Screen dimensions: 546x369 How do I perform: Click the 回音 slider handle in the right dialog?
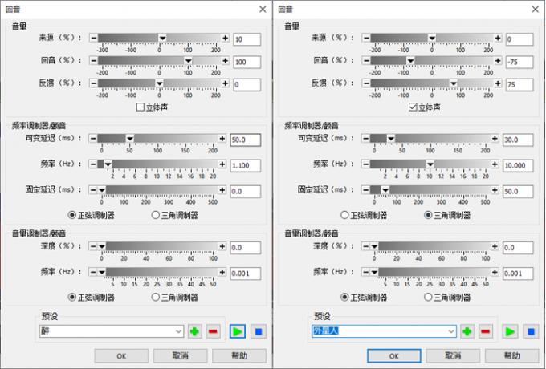pos(410,60)
